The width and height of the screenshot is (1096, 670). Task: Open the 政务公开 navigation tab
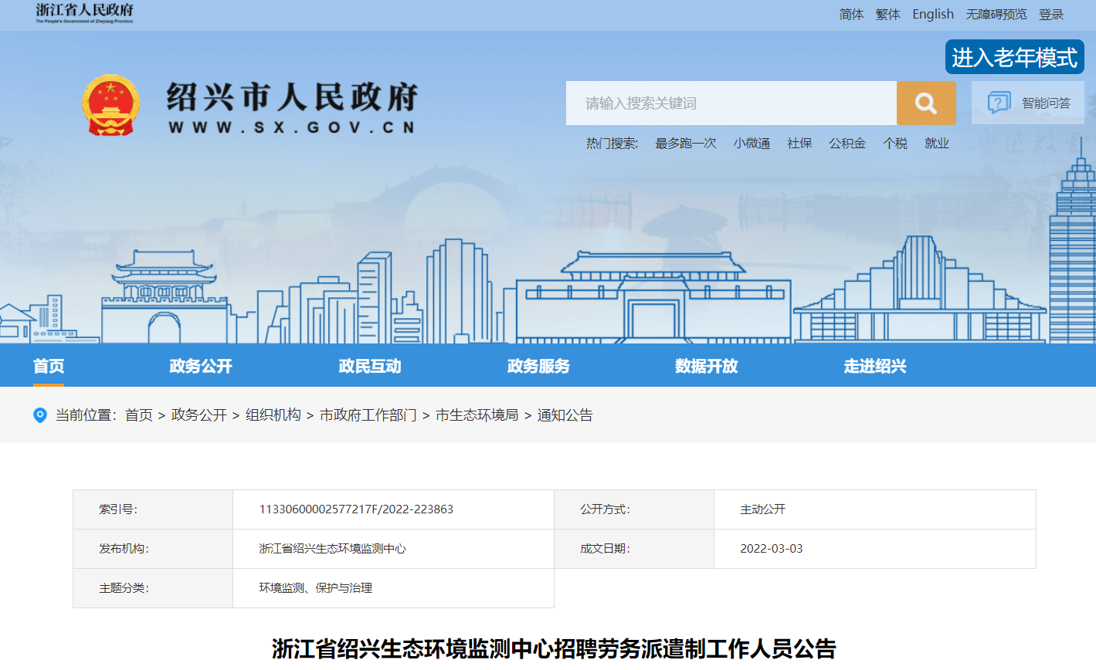[201, 366]
